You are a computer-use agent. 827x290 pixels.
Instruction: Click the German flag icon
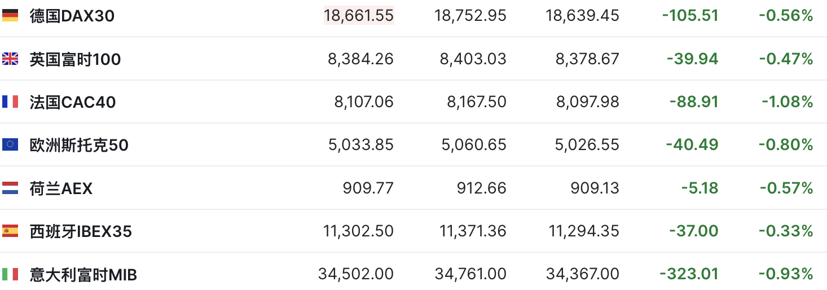click(x=10, y=16)
